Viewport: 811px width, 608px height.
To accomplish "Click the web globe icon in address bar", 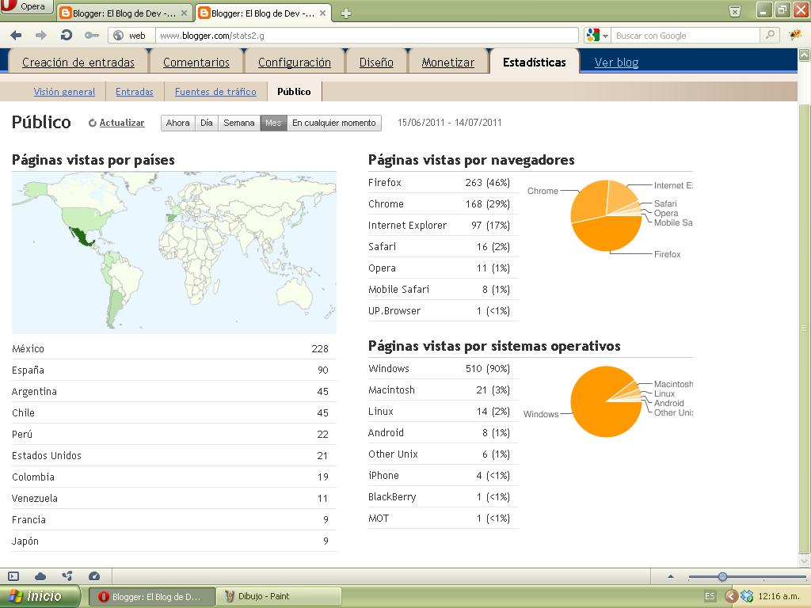I will [x=119, y=35].
